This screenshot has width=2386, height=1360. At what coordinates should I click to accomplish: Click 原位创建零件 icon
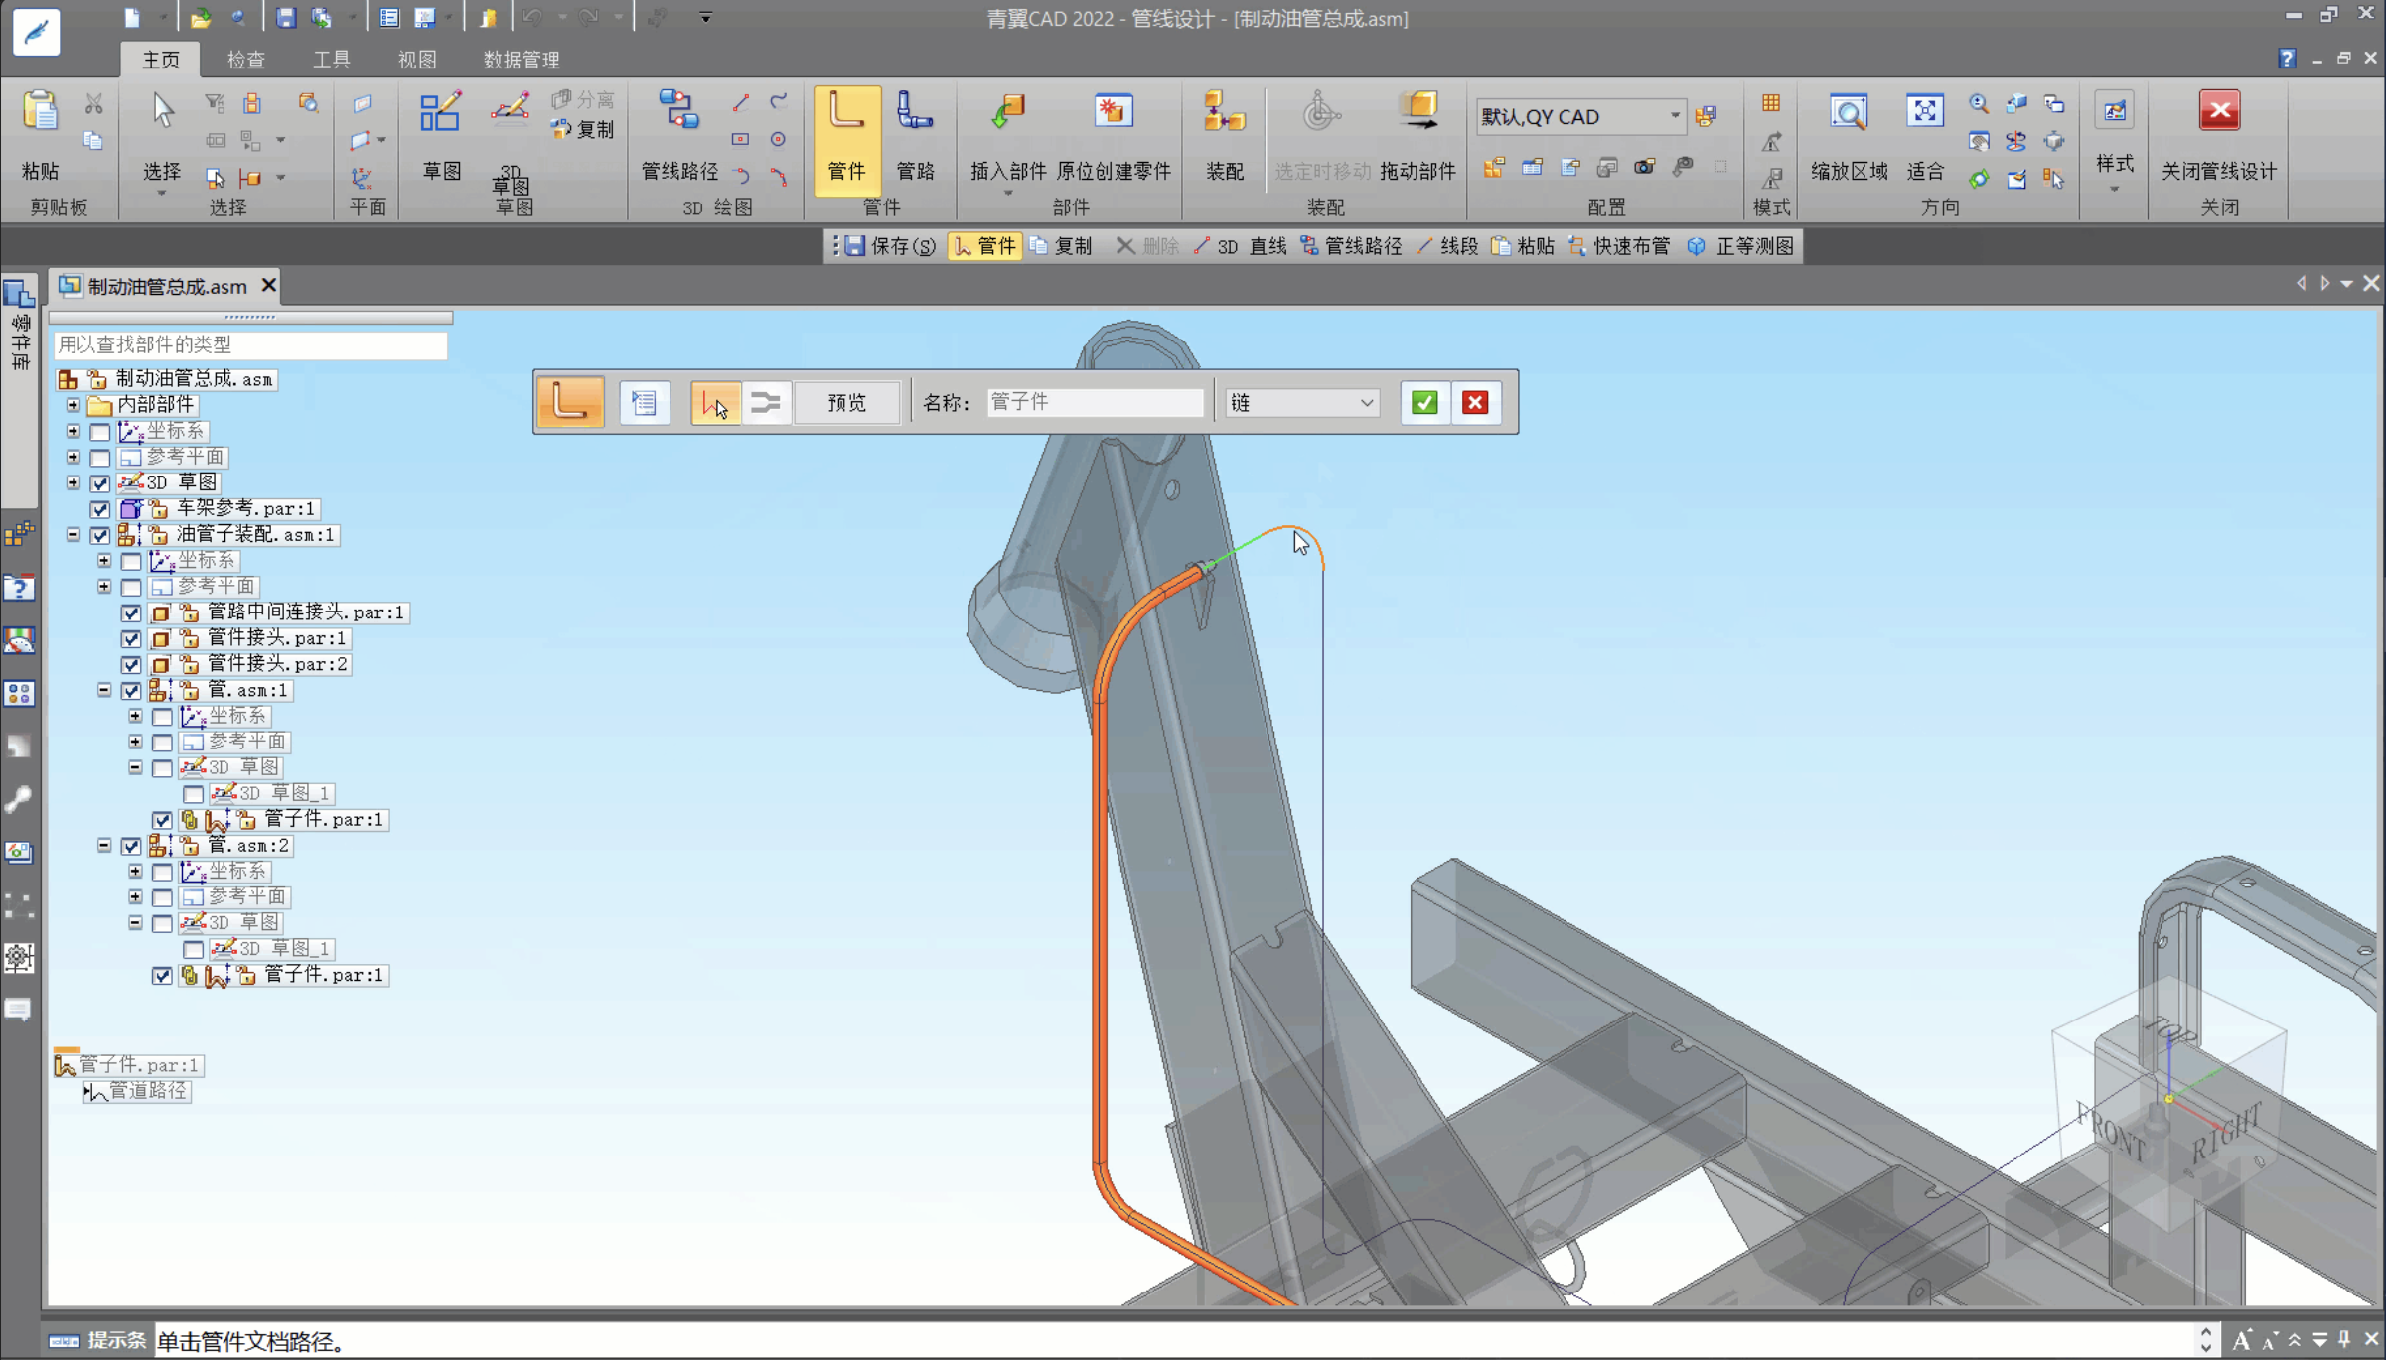(x=1114, y=137)
